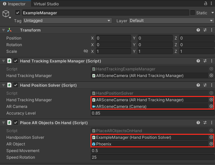Click the GameObject cube icon selector
This screenshot has height=165, width=215.
click(6, 14)
